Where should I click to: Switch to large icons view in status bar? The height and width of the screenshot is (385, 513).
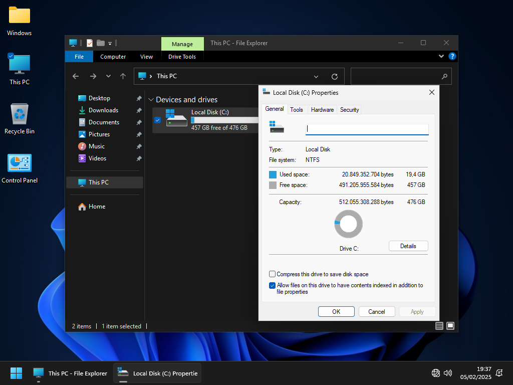point(450,326)
